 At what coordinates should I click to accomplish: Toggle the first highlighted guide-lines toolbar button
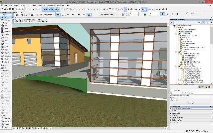[44, 9]
